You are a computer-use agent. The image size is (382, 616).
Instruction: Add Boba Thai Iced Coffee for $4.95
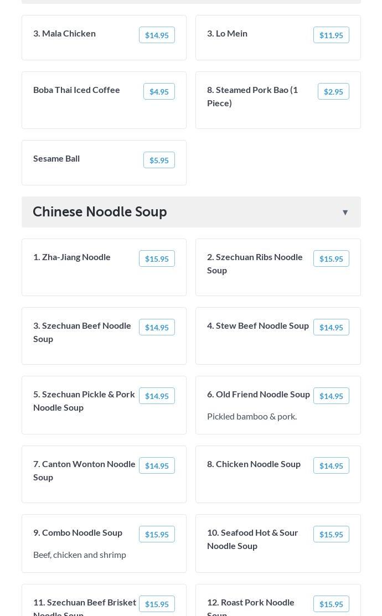tap(159, 92)
